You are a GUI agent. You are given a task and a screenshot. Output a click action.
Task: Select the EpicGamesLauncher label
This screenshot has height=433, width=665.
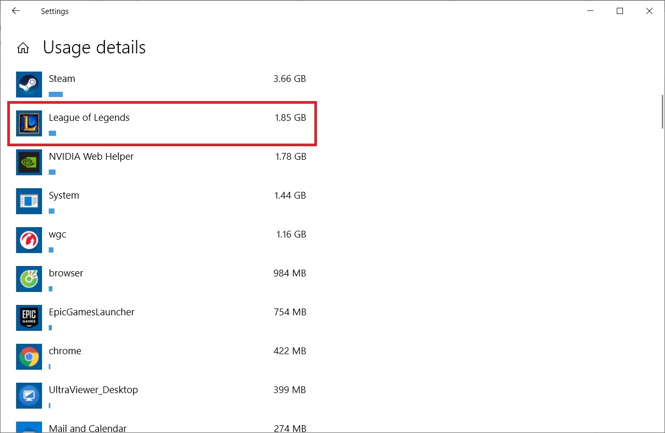[92, 312]
